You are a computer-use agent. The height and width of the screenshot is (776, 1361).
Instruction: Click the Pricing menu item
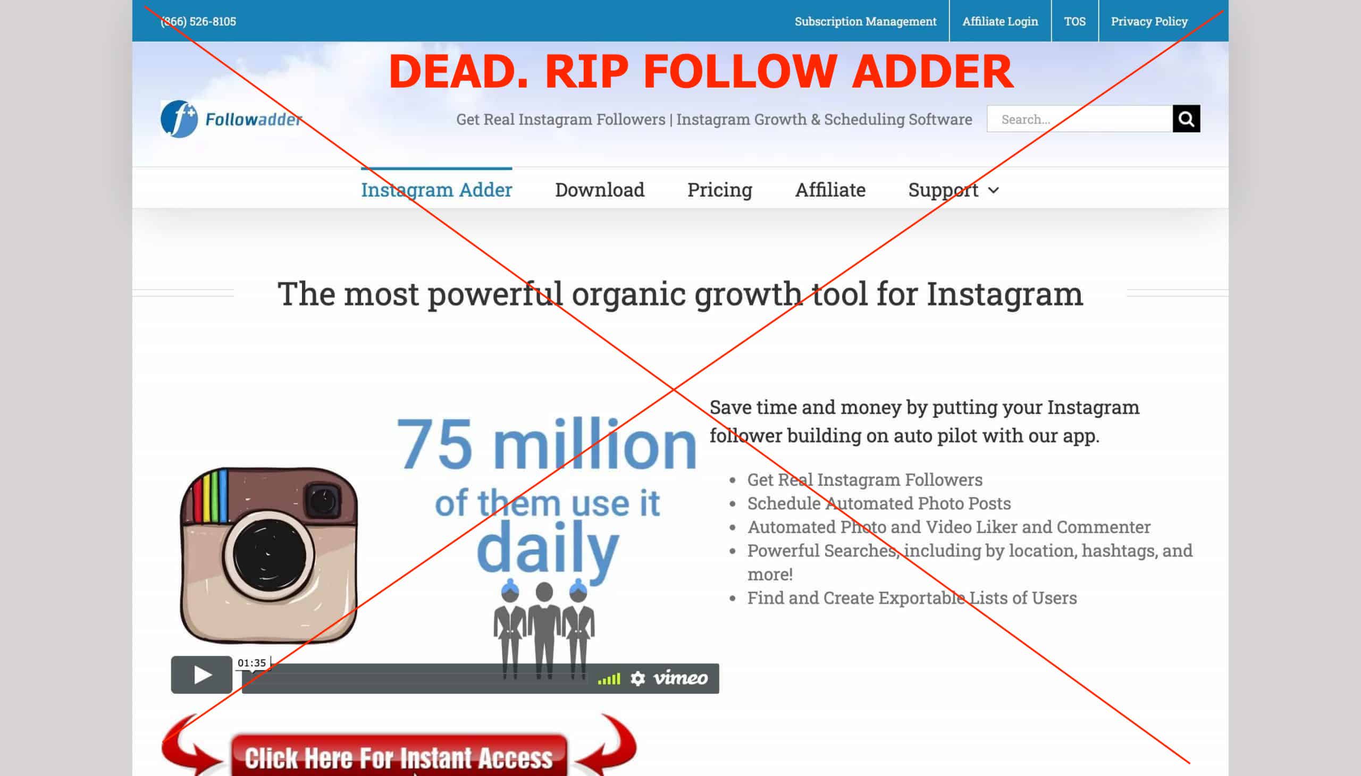720,189
